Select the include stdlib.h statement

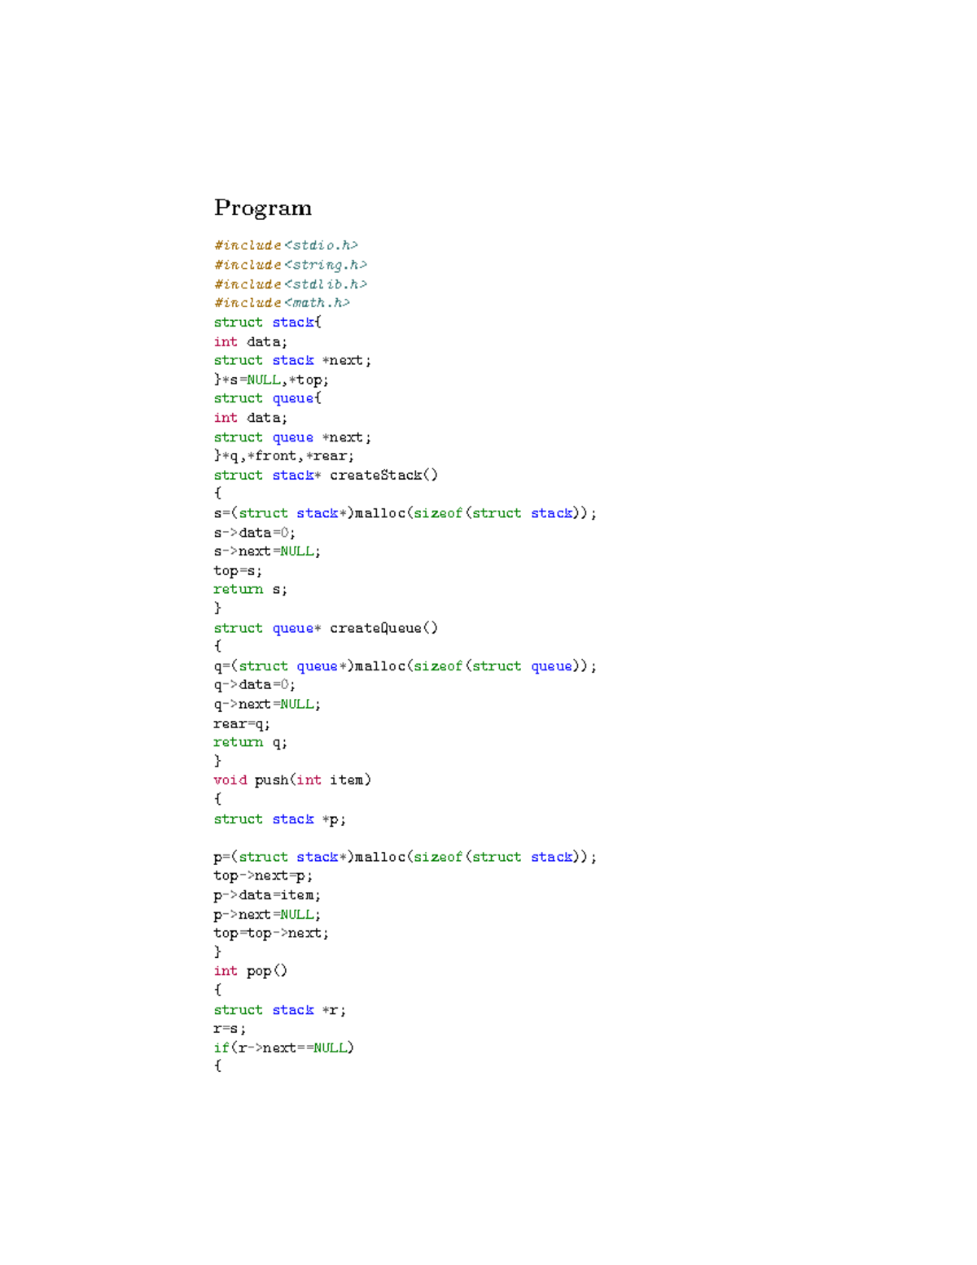(x=291, y=283)
